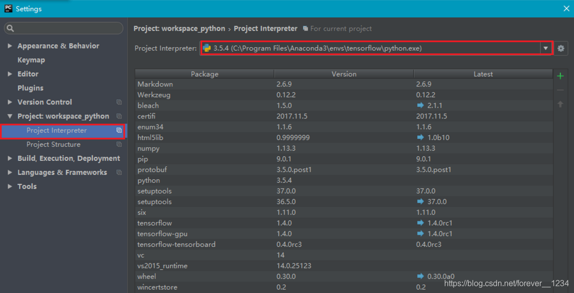Expand the Tools section

click(10, 186)
